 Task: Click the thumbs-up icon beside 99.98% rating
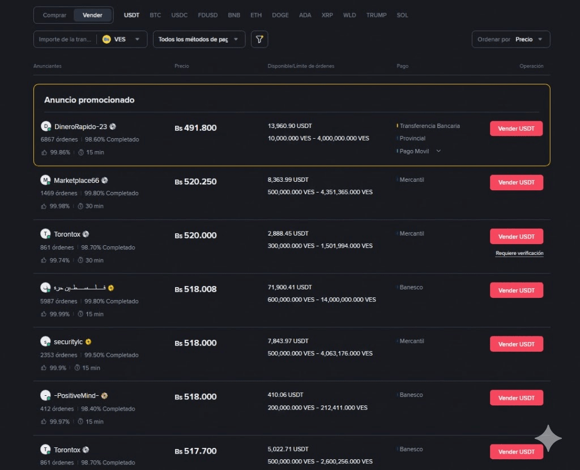pos(44,206)
